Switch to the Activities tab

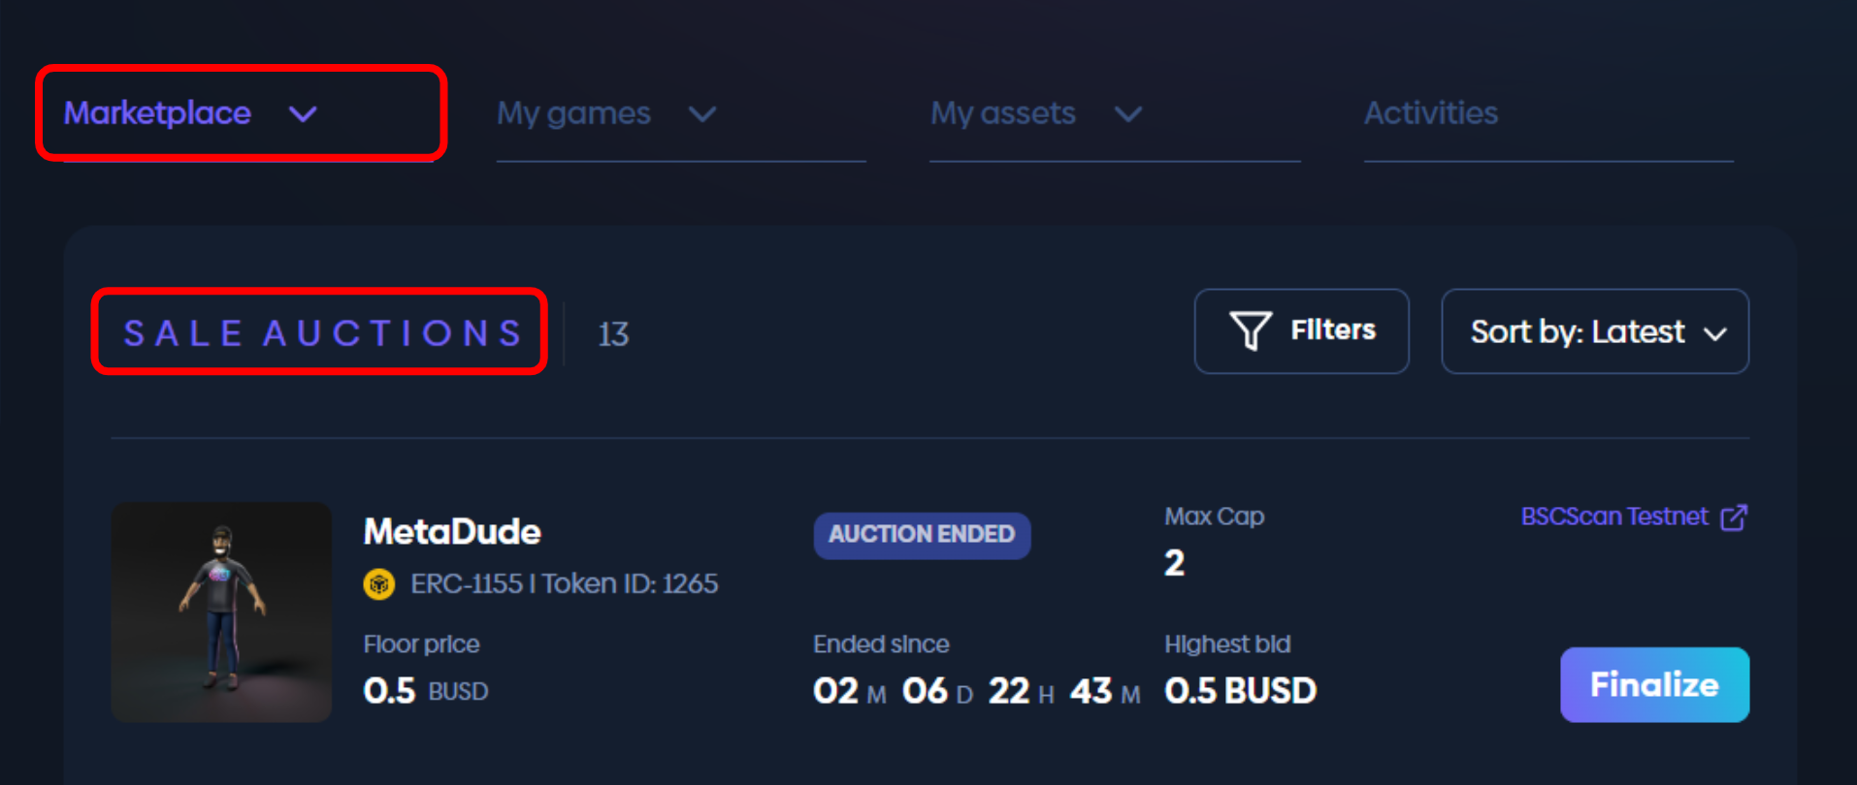point(1431,113)
